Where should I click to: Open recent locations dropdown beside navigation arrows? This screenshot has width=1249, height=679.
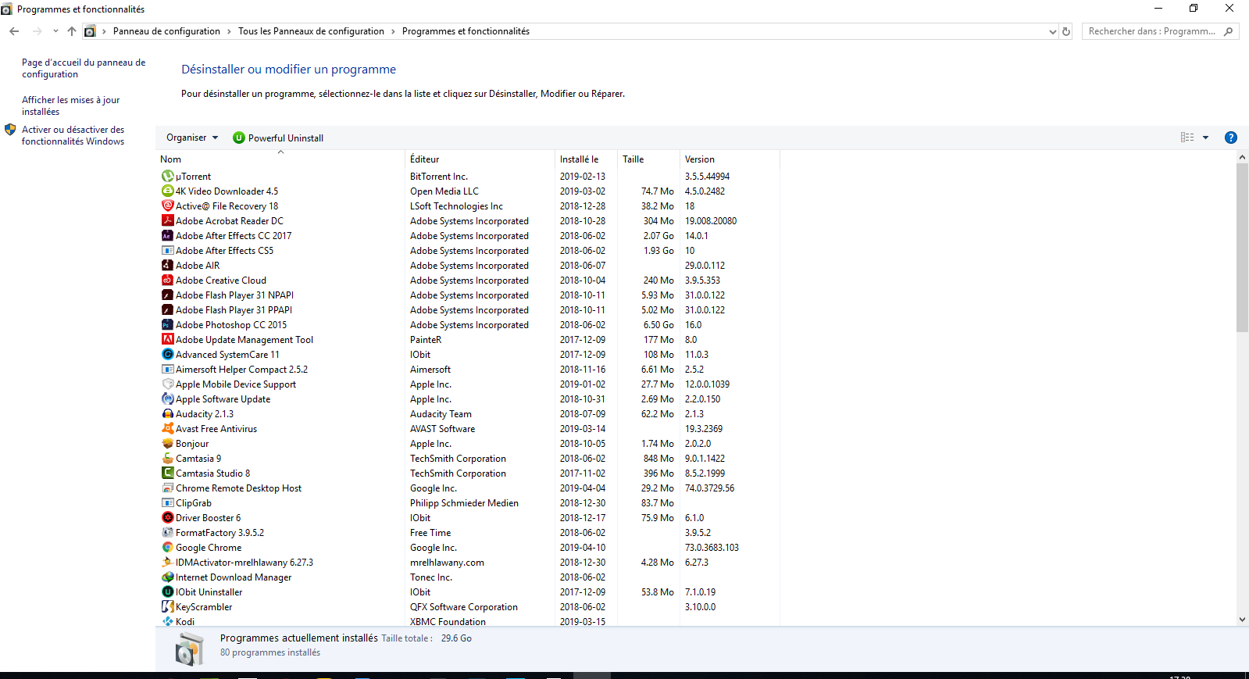point(55,31)
